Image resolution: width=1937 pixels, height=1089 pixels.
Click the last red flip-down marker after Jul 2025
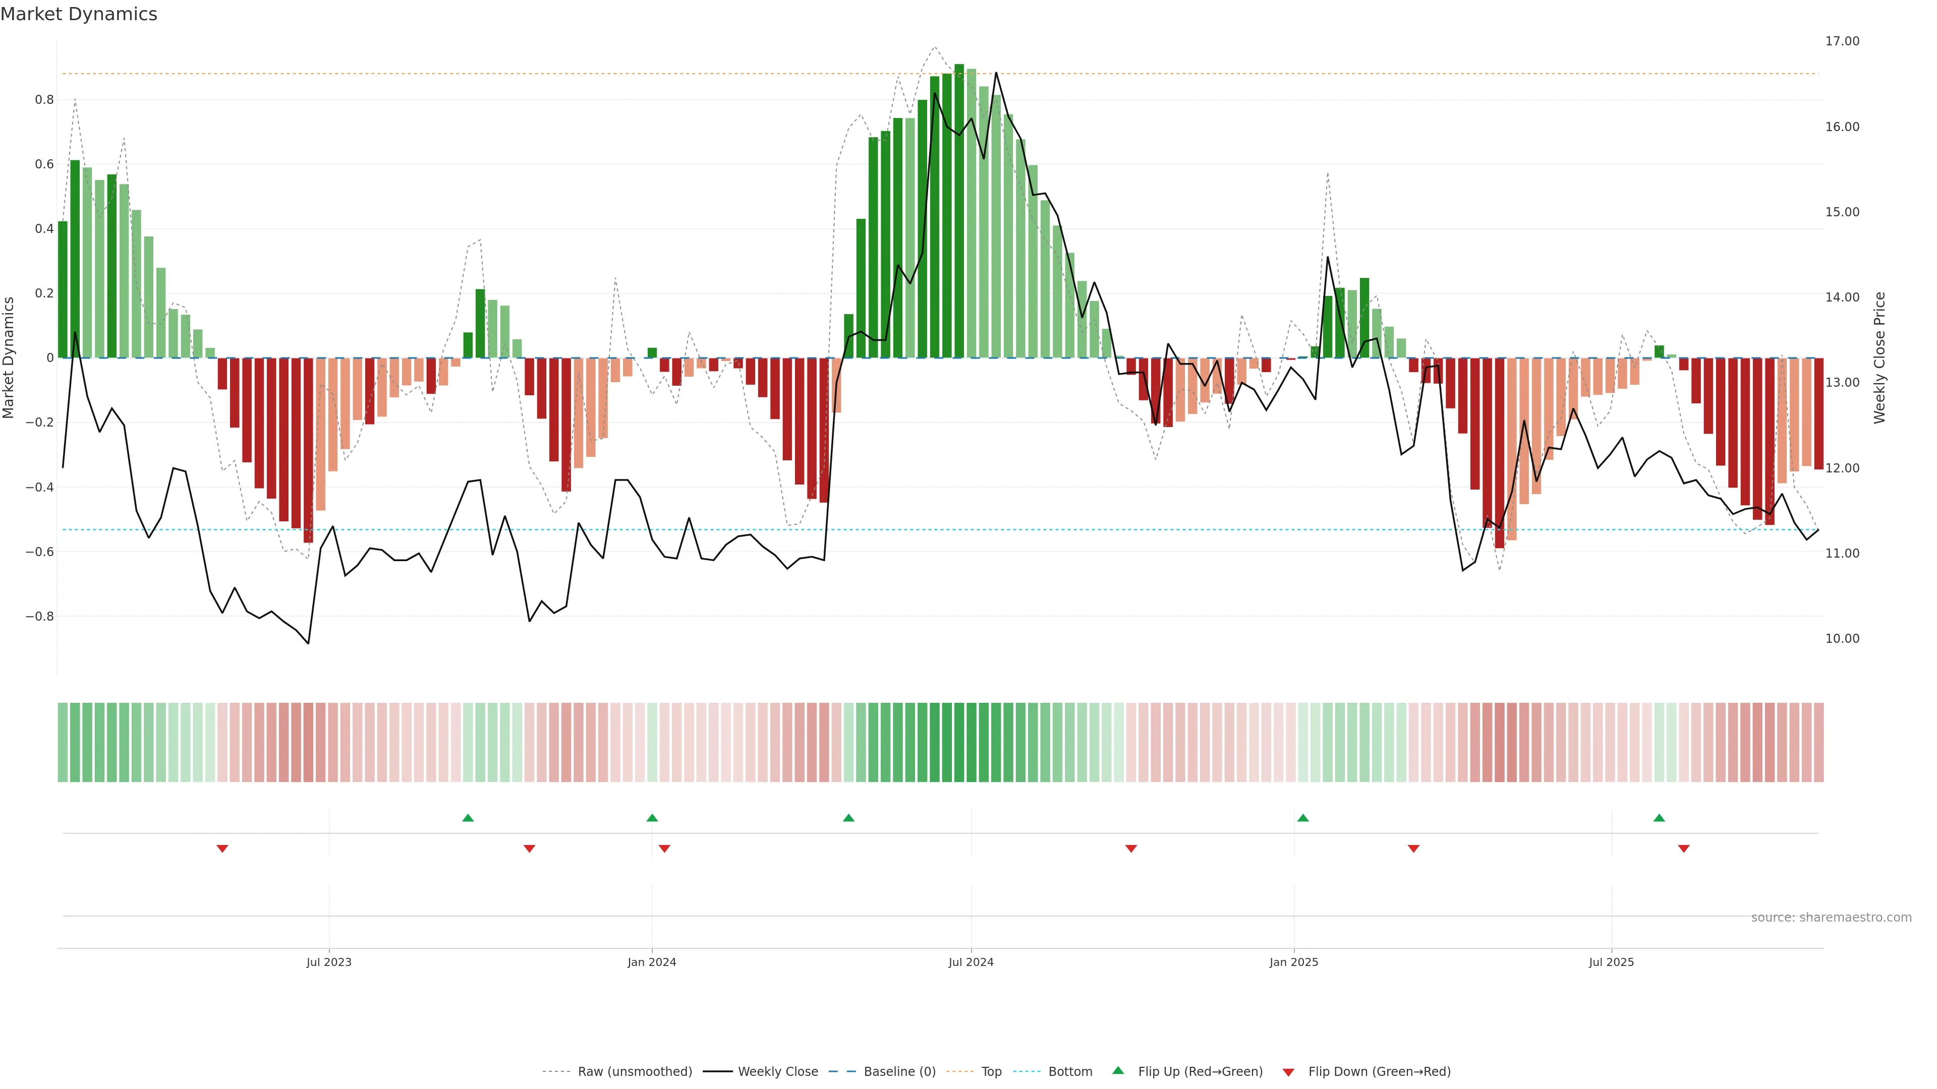tap(1684, 849)
